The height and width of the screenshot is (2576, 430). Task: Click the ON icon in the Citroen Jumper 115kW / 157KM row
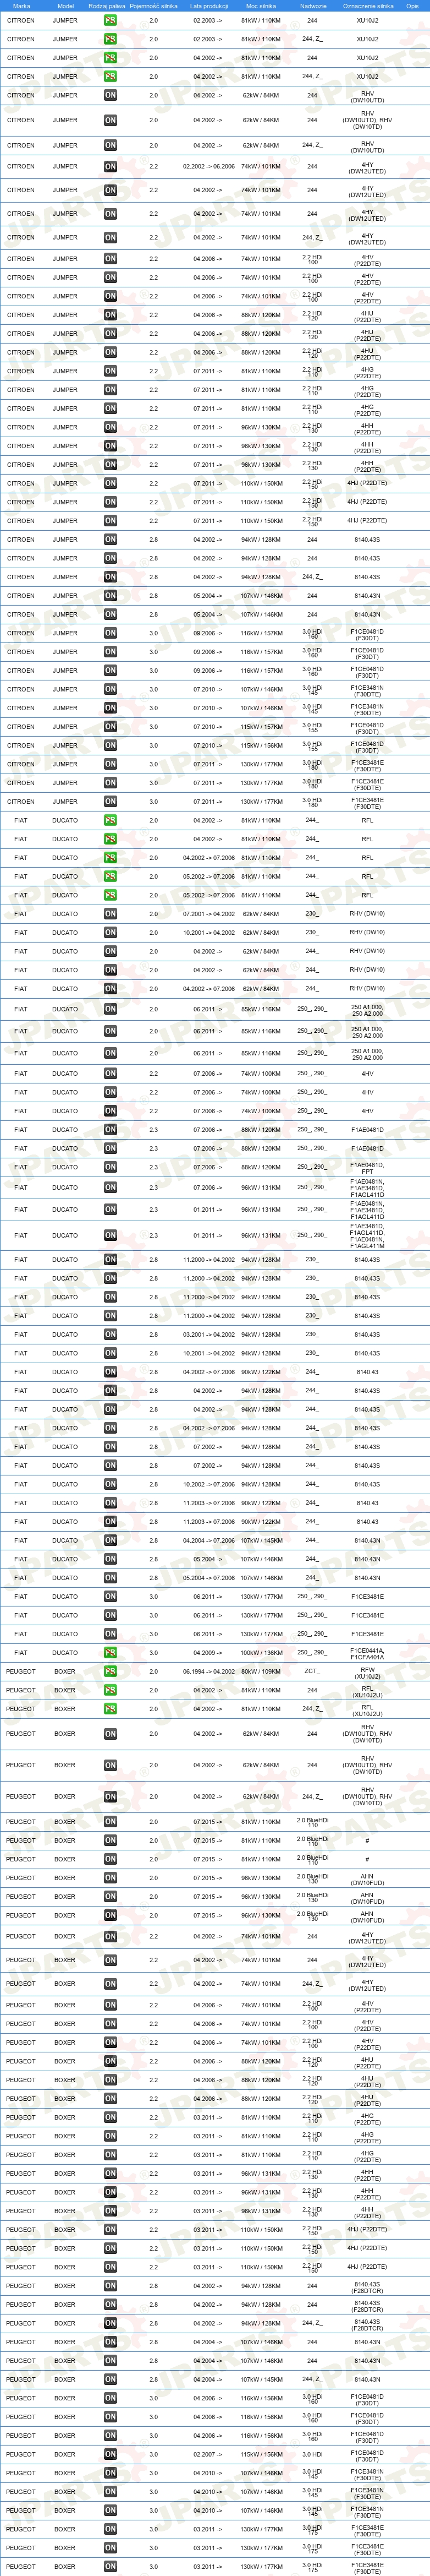click(110, 727)
